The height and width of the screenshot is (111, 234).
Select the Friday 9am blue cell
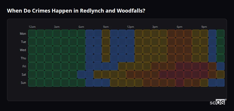[106, 66]
